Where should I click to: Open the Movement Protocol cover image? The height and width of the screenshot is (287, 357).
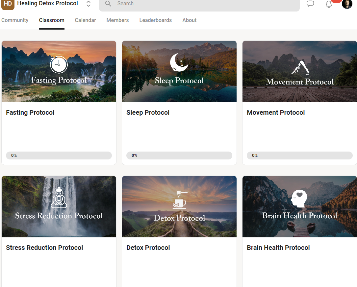point(300,71)
